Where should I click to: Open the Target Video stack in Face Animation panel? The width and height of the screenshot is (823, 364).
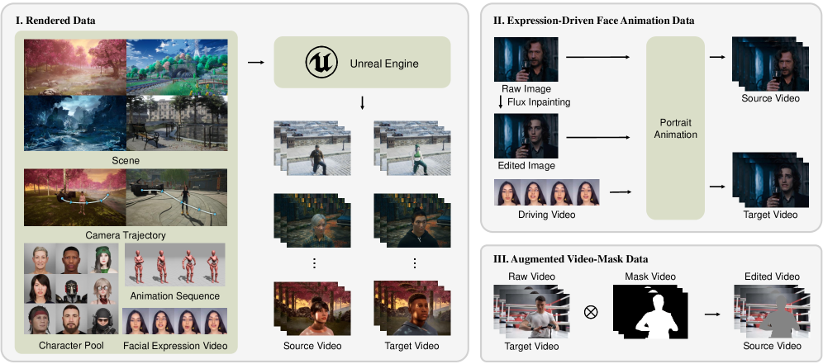(x=770, y=180)
